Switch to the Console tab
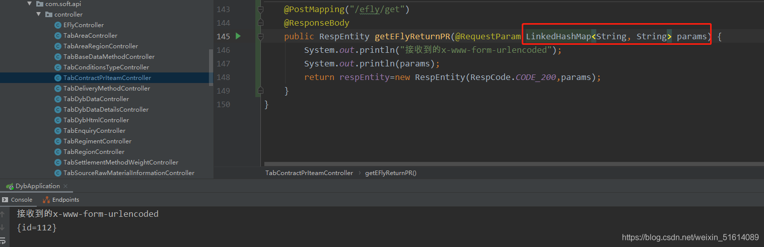This screenshot has width=764, height=247. pyautogui.click(x=17, y=200)
